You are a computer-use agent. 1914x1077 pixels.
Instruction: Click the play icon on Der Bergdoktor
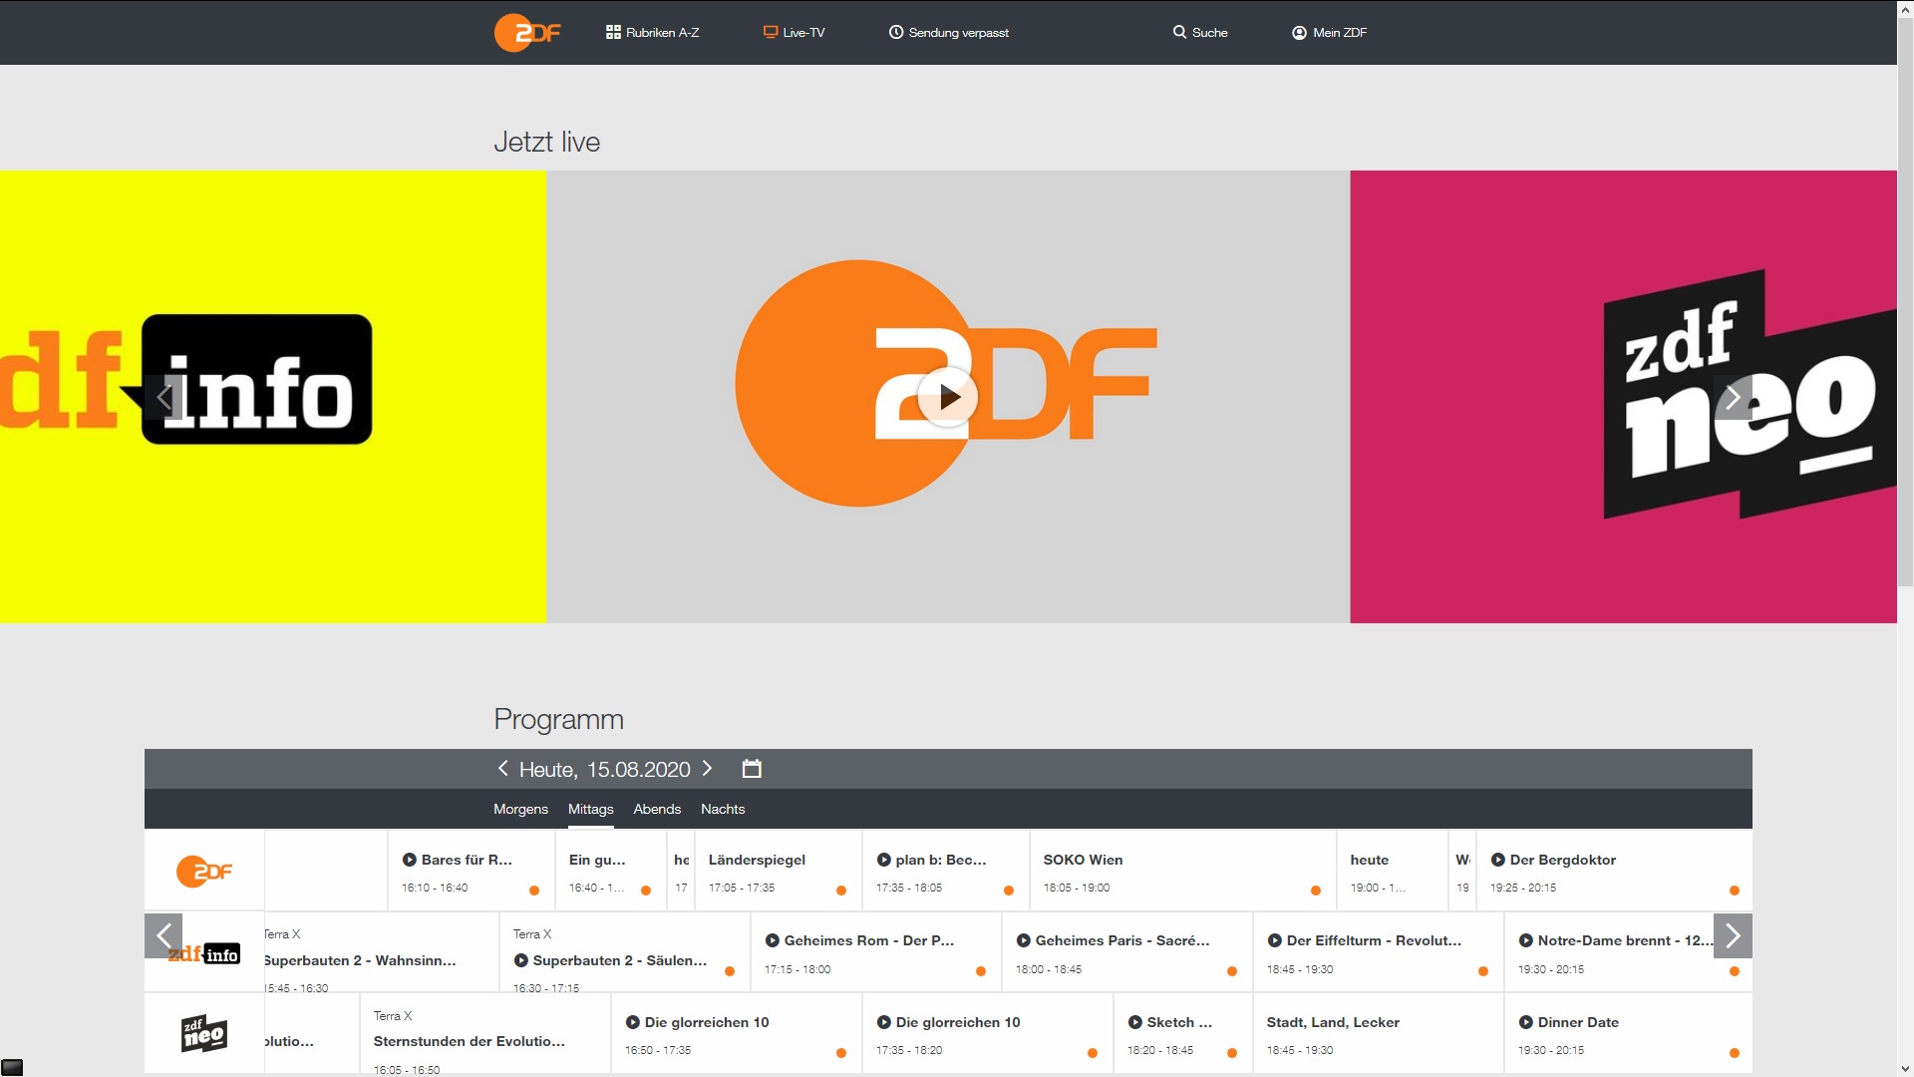pyautogui.click(x=1497, y=860)
